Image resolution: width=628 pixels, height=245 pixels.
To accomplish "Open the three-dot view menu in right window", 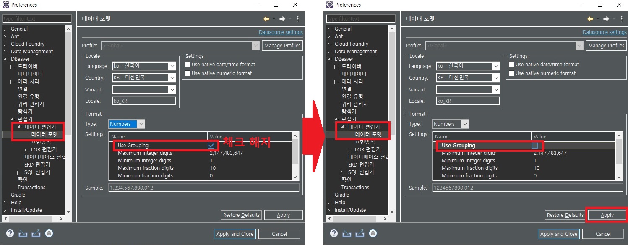I will coord(622,19).
